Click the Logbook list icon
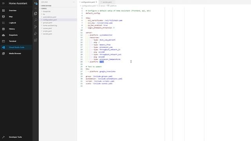 pos(4,23)
